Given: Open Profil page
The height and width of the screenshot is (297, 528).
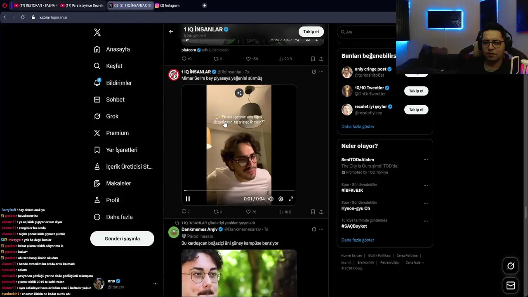Looking at the screenshot, I should [x=106, y=200].
